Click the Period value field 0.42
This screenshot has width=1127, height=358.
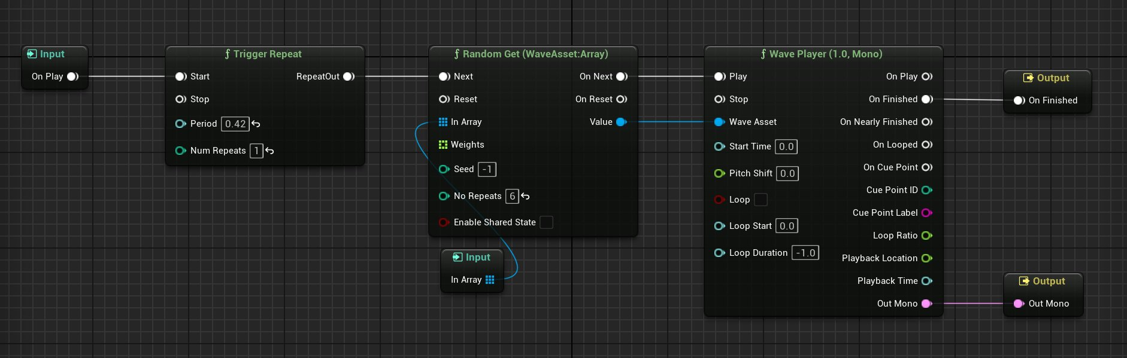pos(235,124)
